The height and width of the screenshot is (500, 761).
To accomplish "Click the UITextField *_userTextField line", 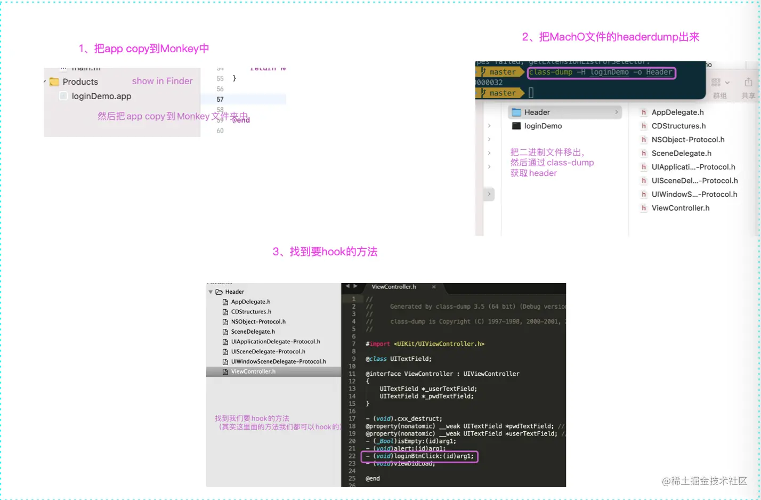I will (x=428, y=389).
